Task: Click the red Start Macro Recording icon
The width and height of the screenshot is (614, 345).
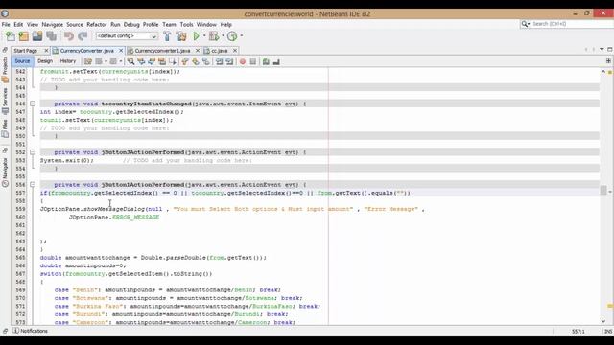Action: (x=243, y=61)
